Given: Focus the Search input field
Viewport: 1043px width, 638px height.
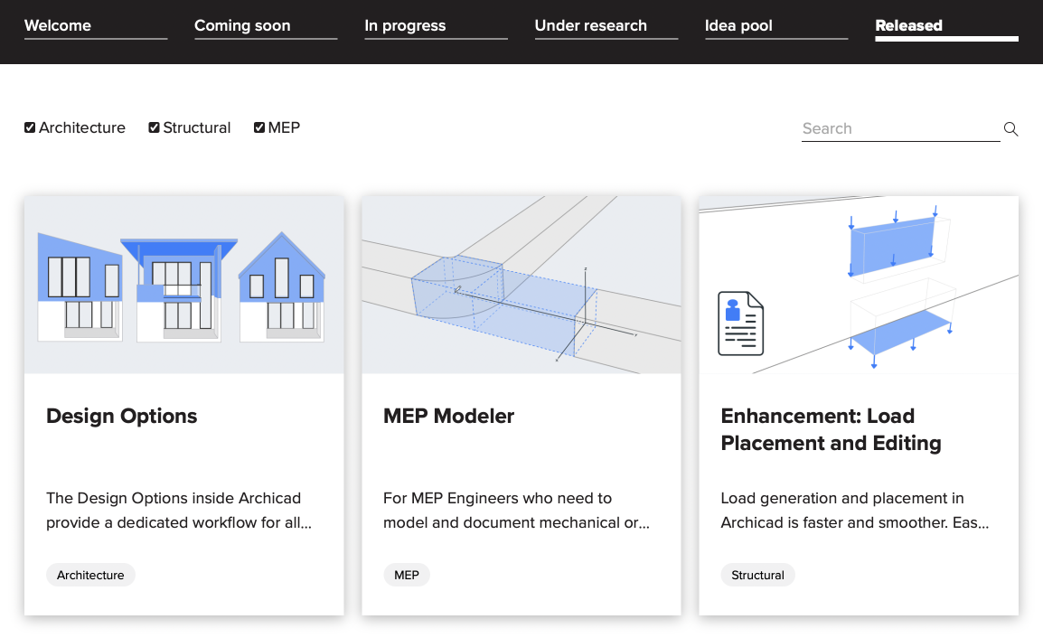Looking at the screenshot, I should tap(901, 129).
